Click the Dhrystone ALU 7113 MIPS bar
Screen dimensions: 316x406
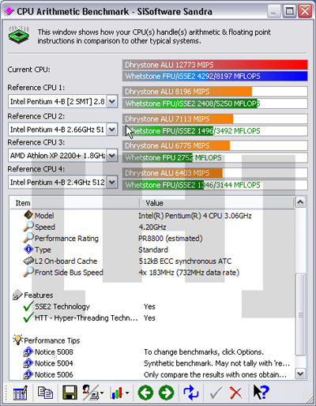tap(215, 118)
